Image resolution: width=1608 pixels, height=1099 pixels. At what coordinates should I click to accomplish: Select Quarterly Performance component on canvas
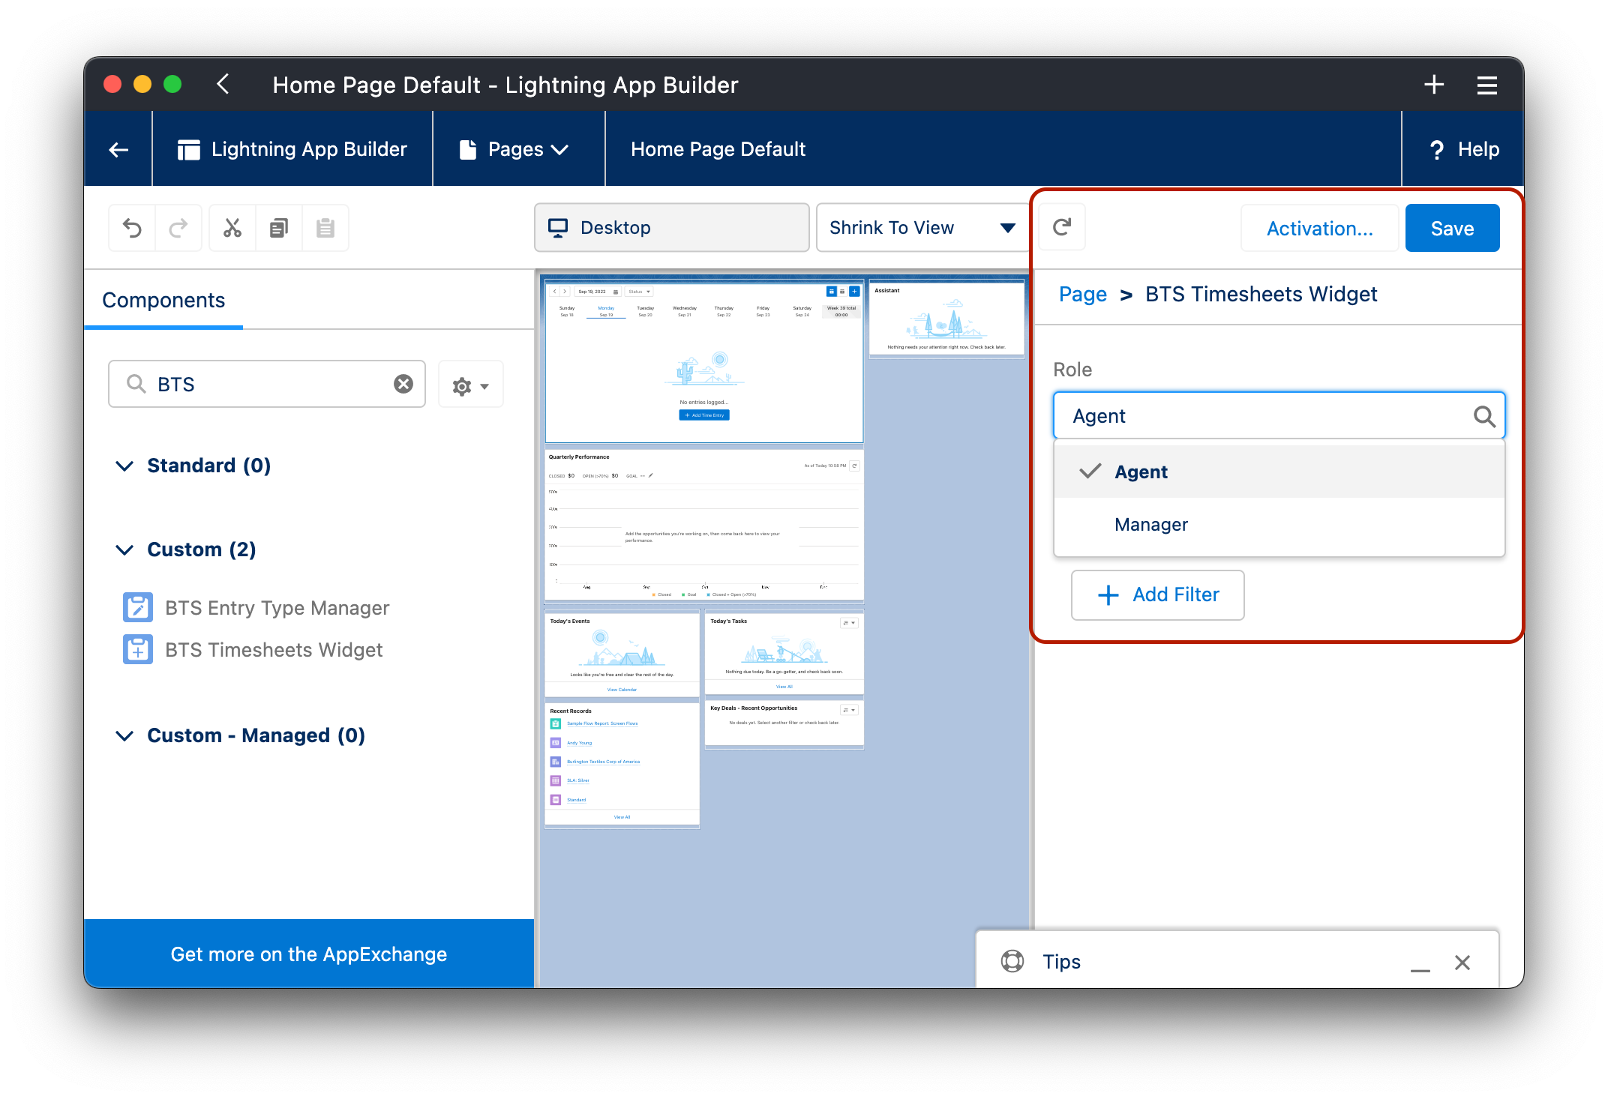pyautogui.click(x=703, y=525)
